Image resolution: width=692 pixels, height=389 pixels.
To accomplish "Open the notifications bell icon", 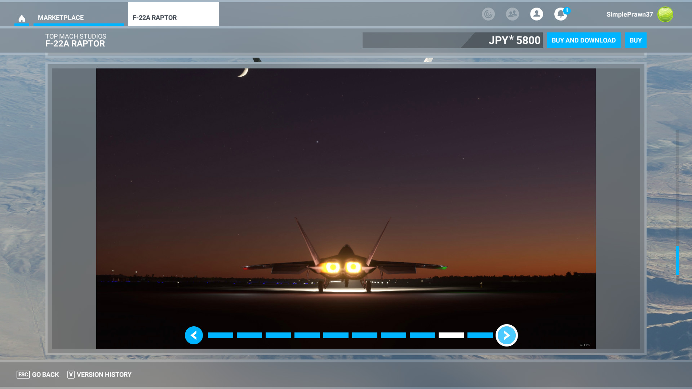I will (x=560, y=14).
